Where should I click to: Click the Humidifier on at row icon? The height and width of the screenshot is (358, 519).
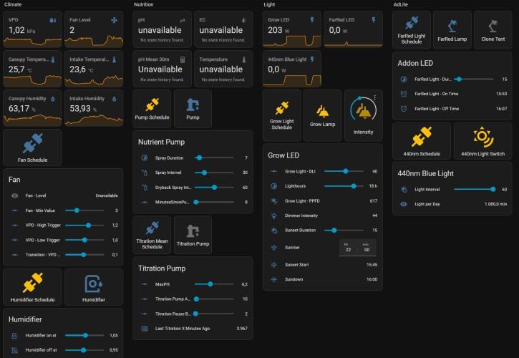(14, 336)
